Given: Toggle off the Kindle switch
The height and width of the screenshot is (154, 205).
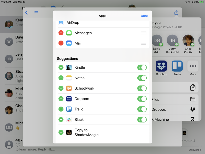Looking at the screenshot, I should (142, 68).
